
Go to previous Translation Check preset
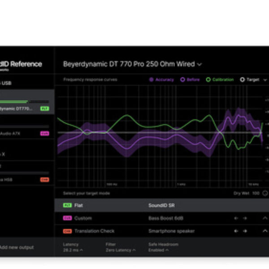[236, 231]
